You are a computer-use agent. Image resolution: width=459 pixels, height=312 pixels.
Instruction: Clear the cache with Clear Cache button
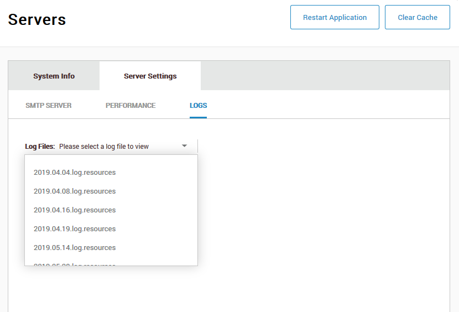[x=417, y=17]
